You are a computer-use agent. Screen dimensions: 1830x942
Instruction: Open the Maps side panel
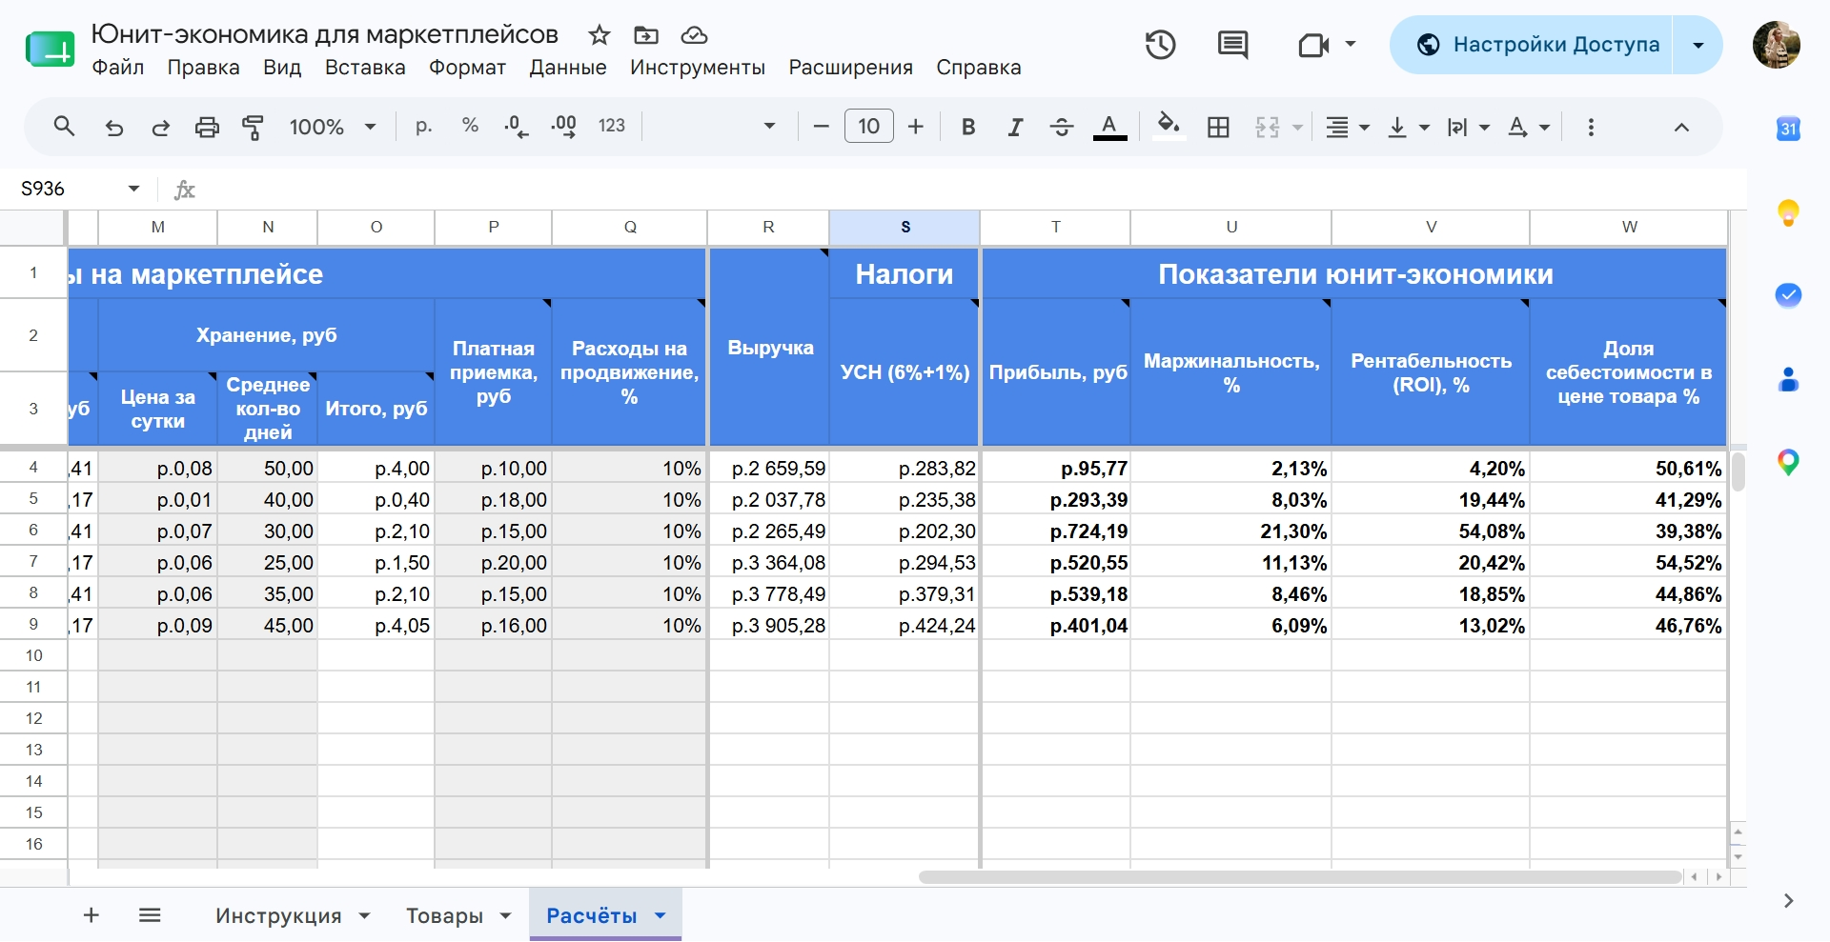pos(1788,463)
